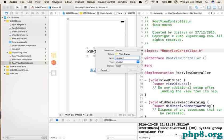Expand the Supporting Files folder
This screenshot has width=224, height=140.
tap(7, 53)
